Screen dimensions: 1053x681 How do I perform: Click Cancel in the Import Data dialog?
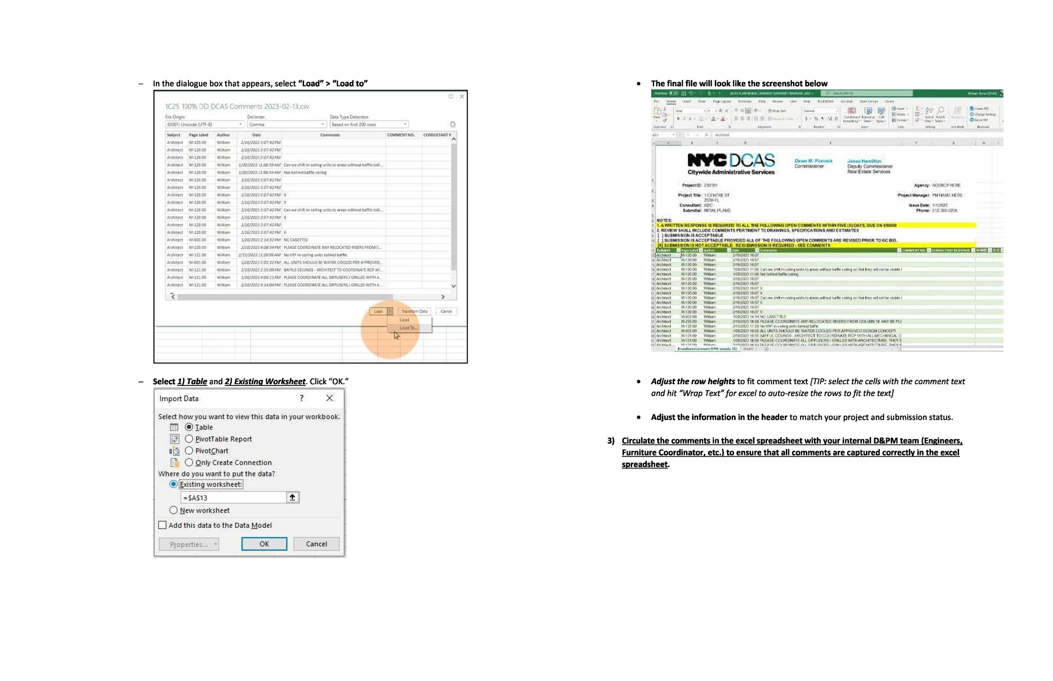pos(316,544)
